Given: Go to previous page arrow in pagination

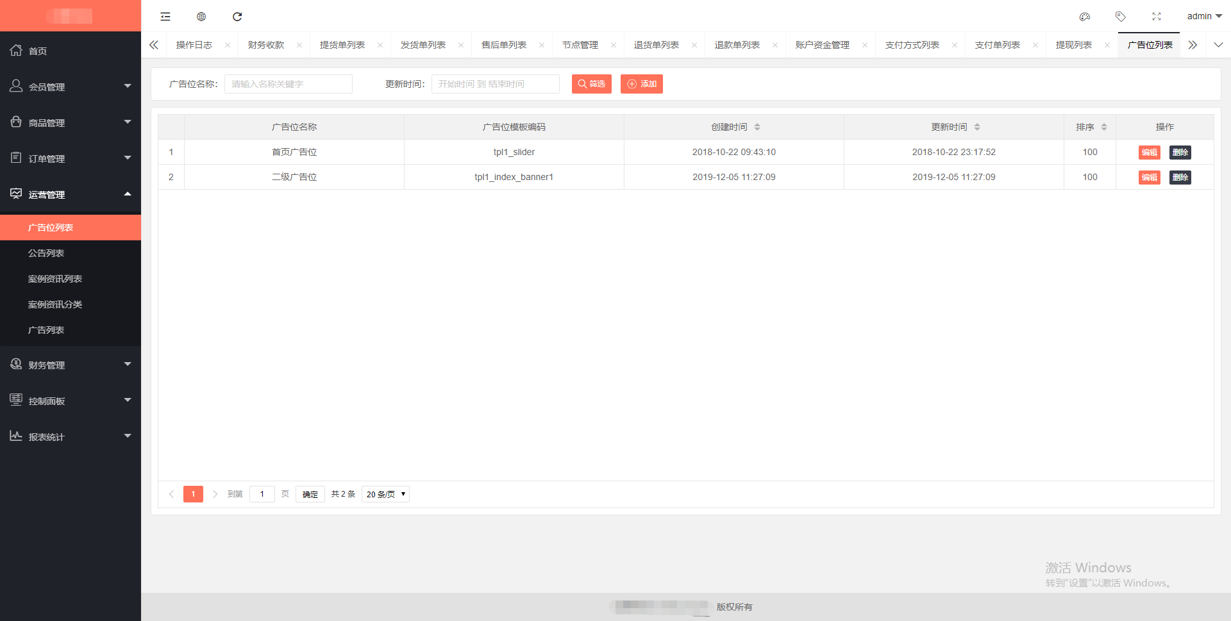Looking at the screenshot, I should [171, 494].
